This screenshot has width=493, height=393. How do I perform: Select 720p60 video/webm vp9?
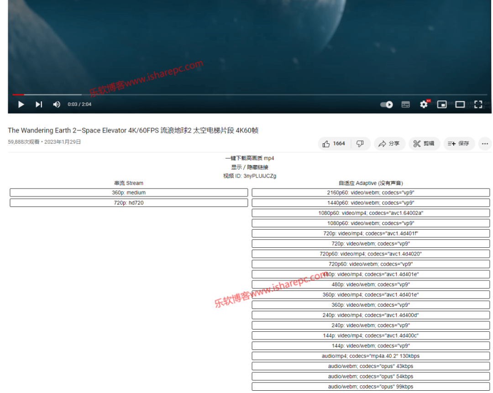[x=371, y=264]
